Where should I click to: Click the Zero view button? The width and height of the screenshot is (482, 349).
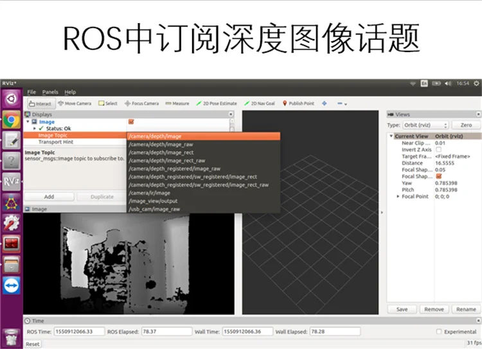[466, 125]
